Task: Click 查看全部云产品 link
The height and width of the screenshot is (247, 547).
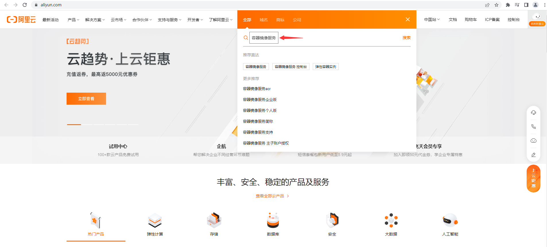Action: pos(272,196)
